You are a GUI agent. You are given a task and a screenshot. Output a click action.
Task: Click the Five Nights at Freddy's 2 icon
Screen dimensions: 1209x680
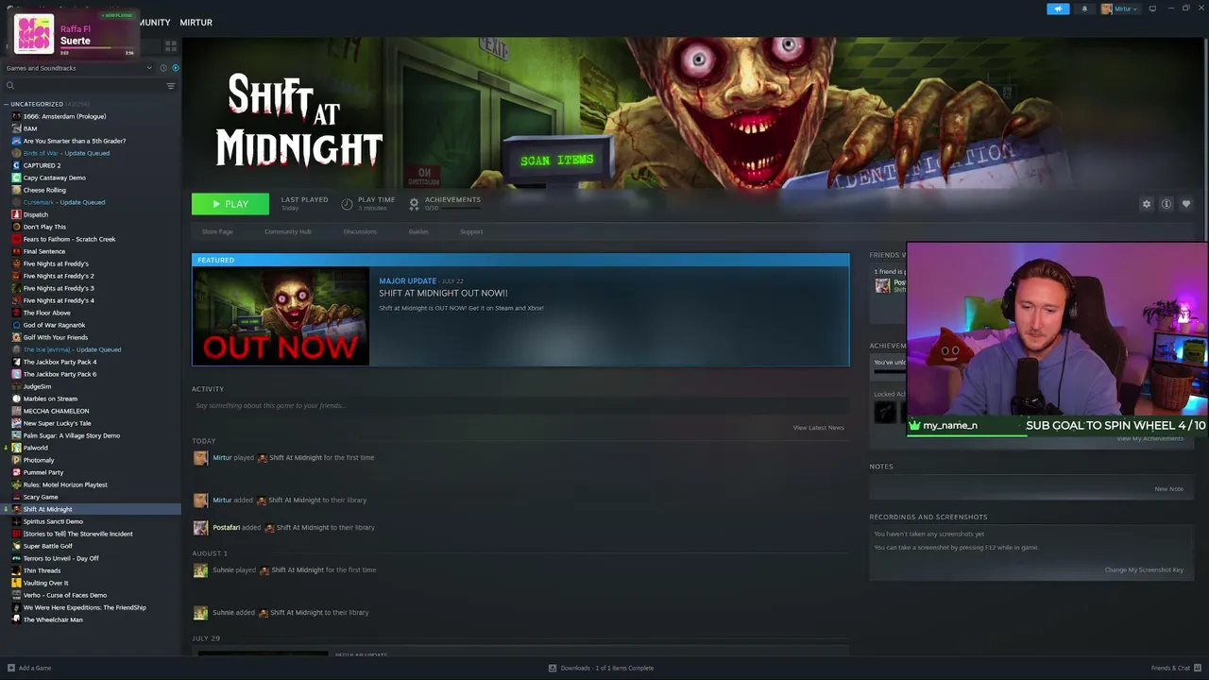16,276
